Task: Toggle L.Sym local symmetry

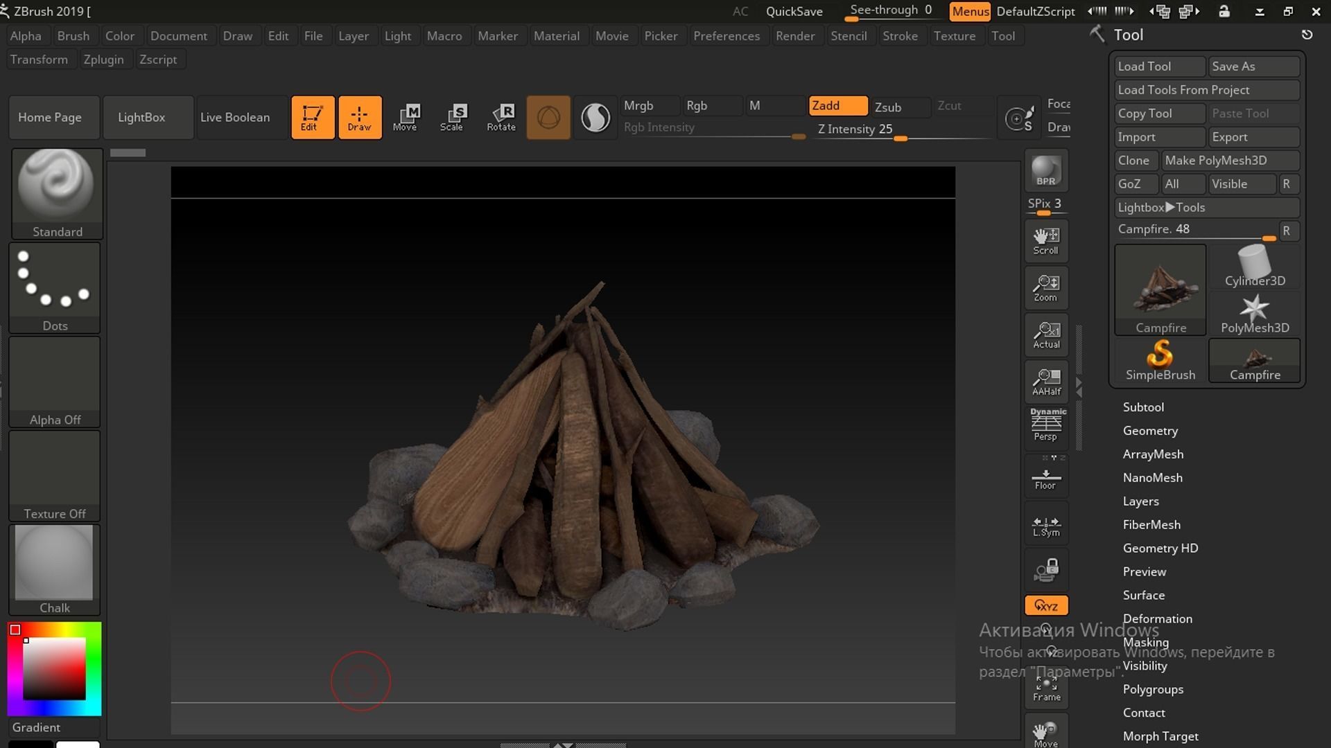Action: click(x=1046, y=524)
